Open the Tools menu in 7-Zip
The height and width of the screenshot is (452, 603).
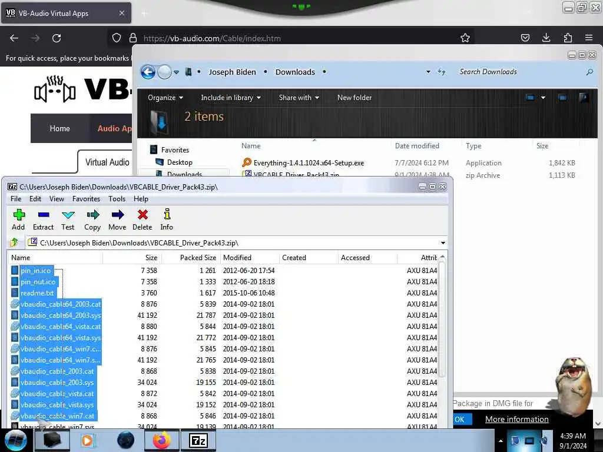[x=117, y=199]
